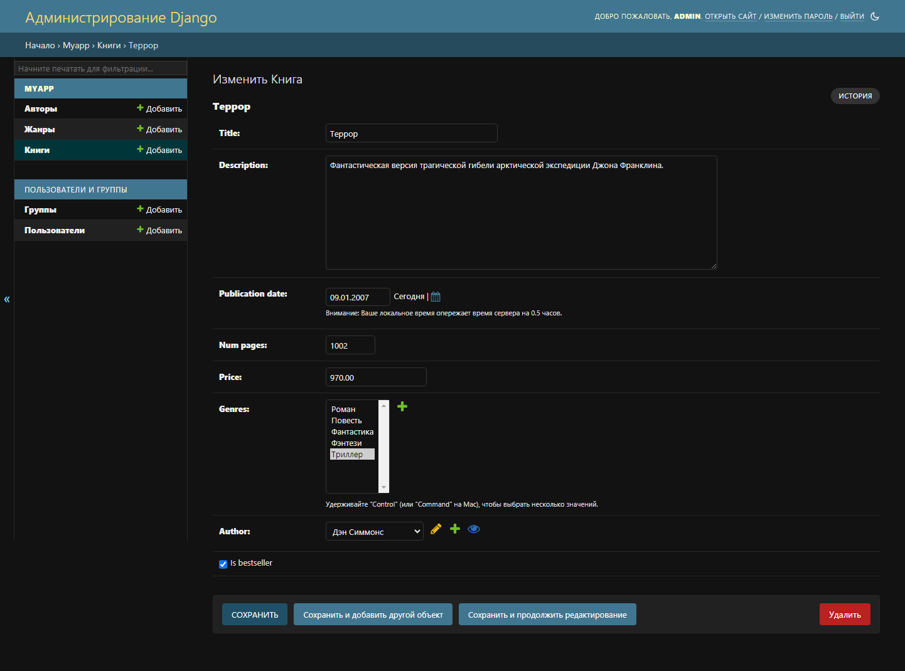Screen dimensions: 905x671
Task: Go to Книги breadcrumb
Action: coord(109,45)
